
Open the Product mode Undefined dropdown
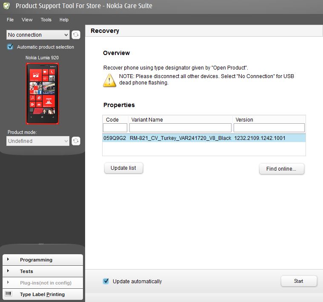pos(38,141)
